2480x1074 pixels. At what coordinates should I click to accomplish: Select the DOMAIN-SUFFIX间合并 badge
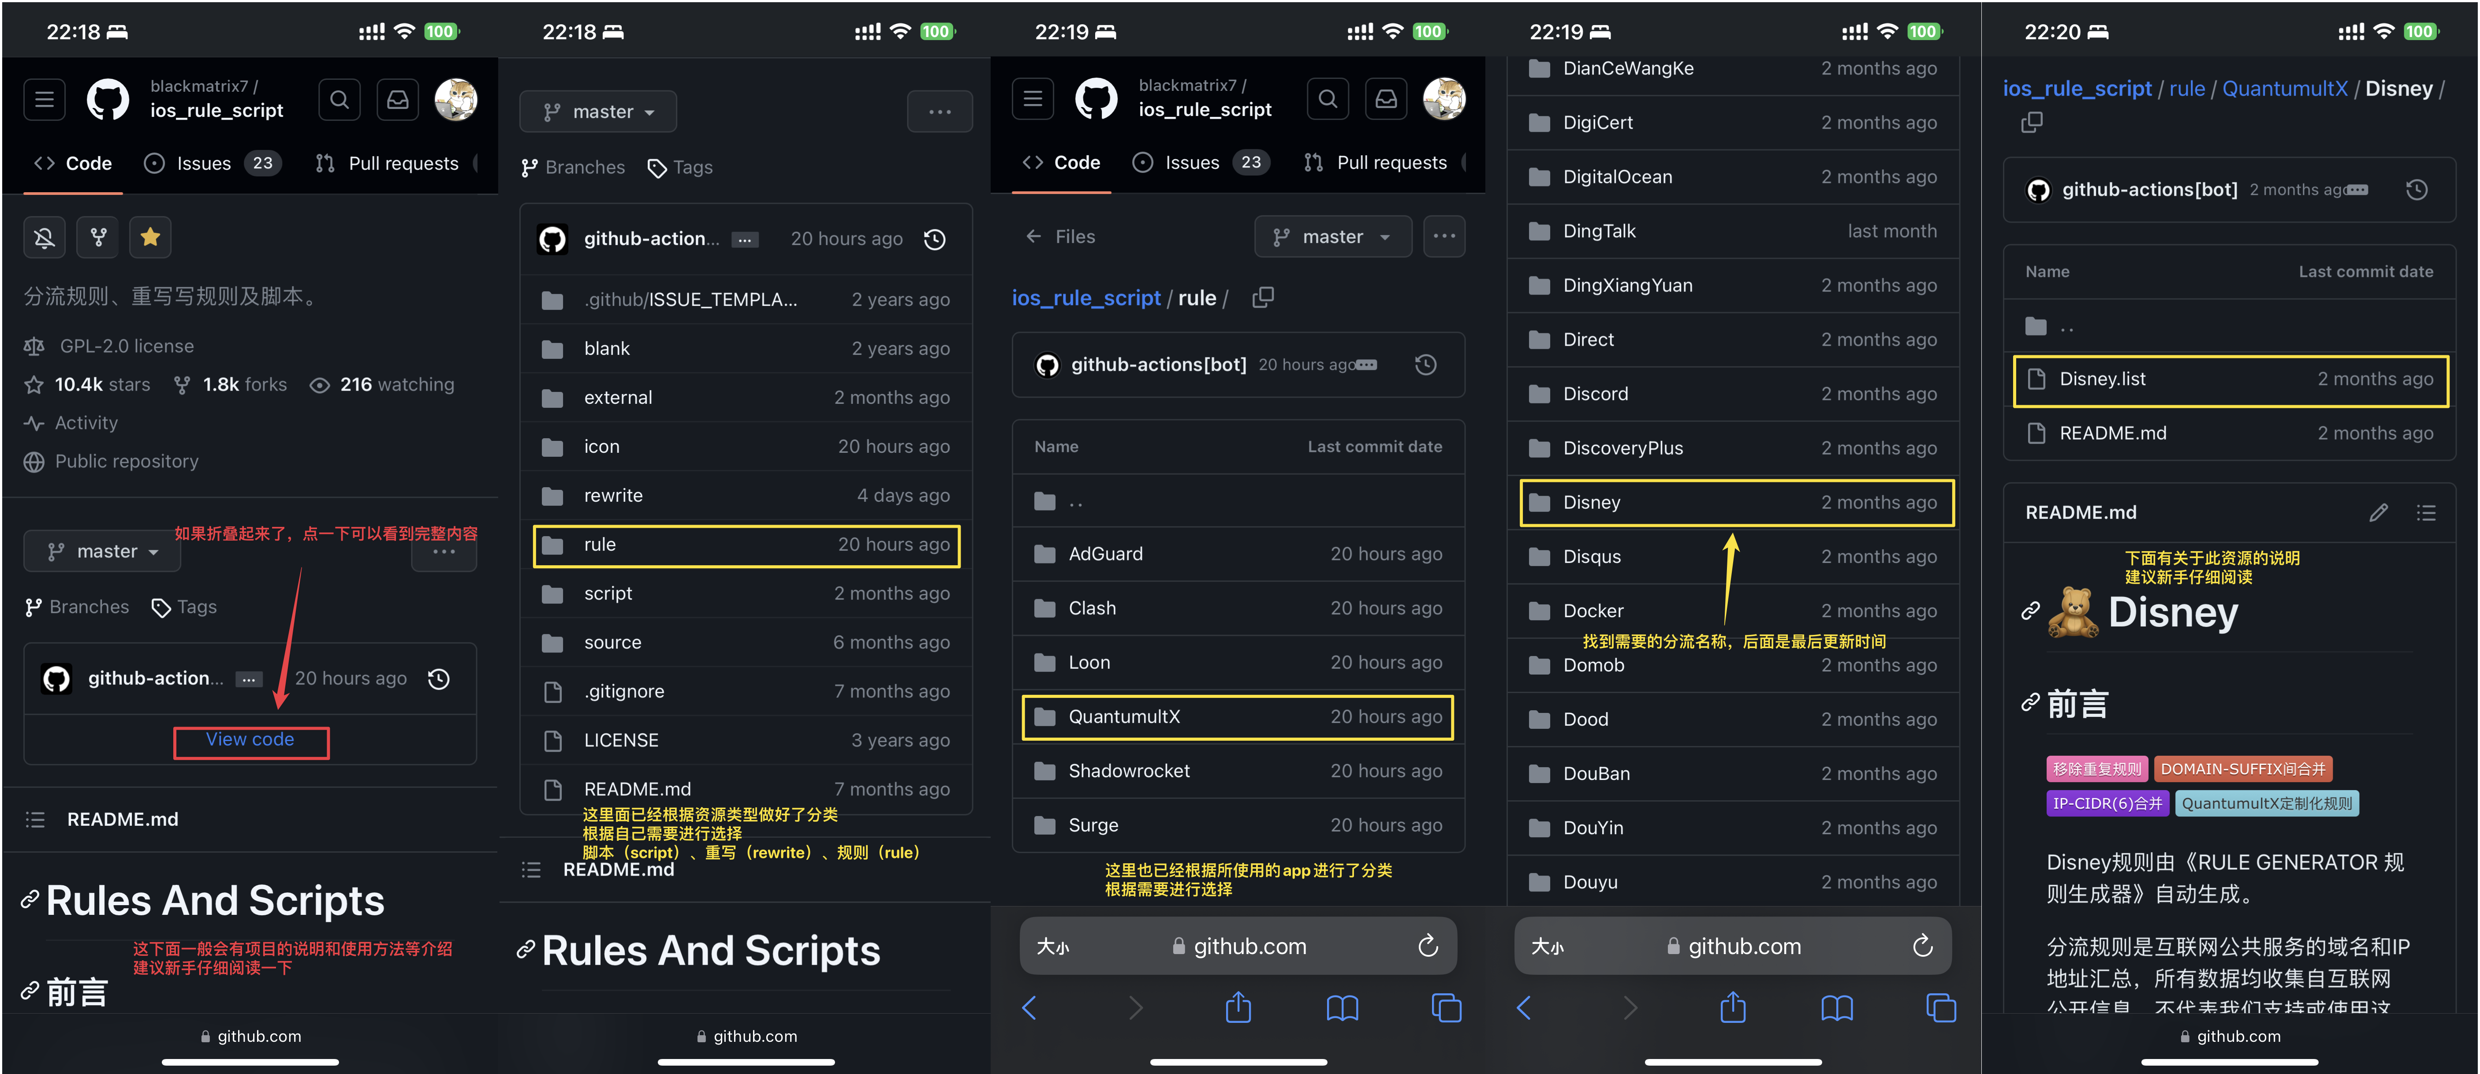coord(2242,769)
